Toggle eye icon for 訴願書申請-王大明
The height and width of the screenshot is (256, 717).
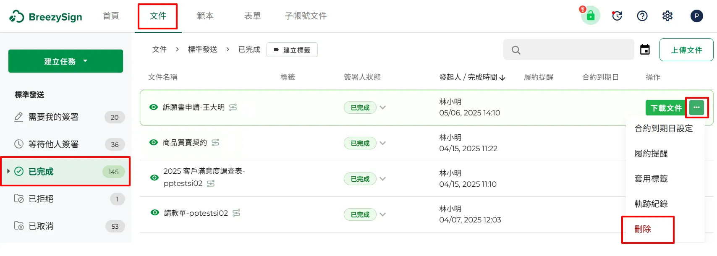point(154,107)
